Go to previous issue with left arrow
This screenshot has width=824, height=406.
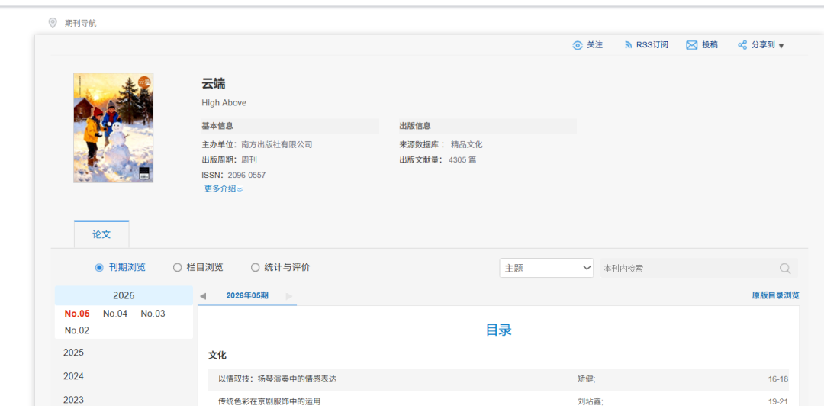coord(203,296)
